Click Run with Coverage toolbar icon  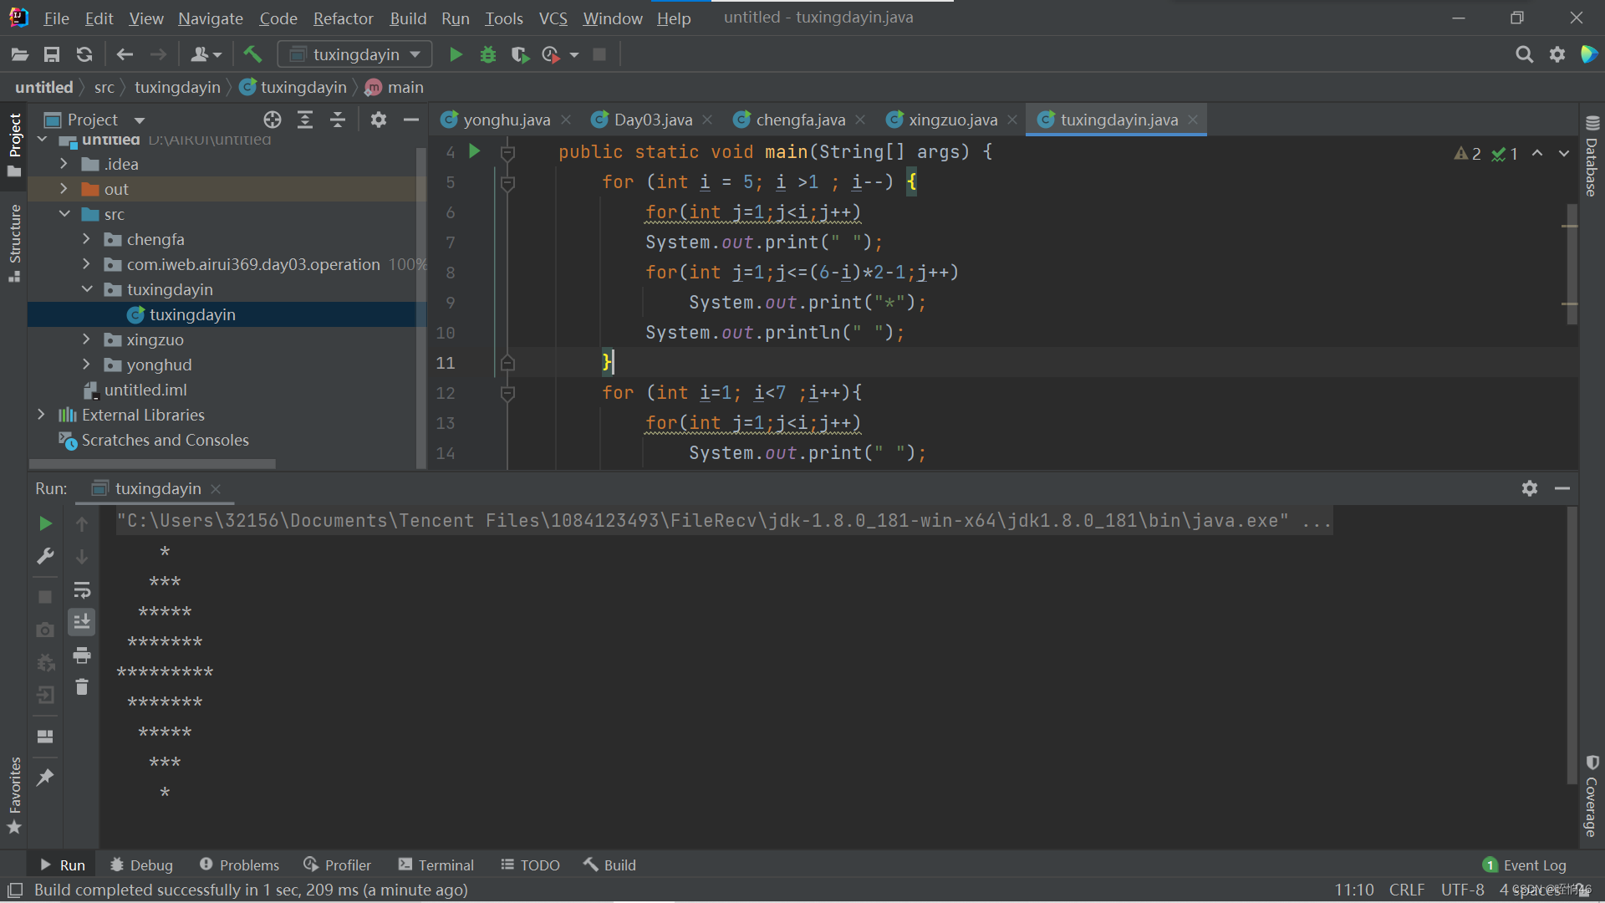(x=520, y=55)
